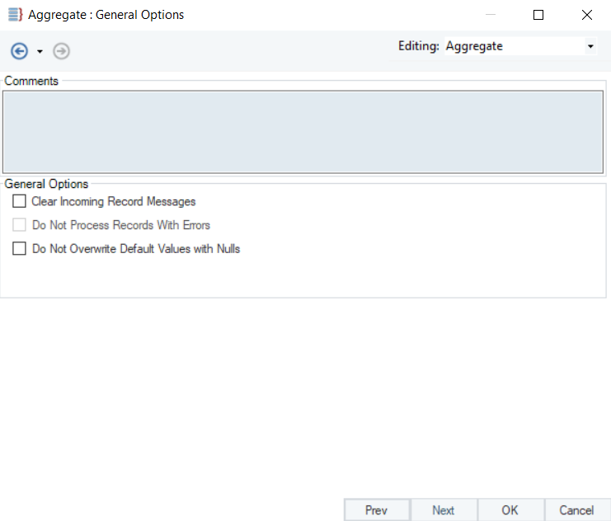The height and width of the screenshot is (521, 611).
Task: Go to previous page with Prev
Action: (x=376, y=510)
